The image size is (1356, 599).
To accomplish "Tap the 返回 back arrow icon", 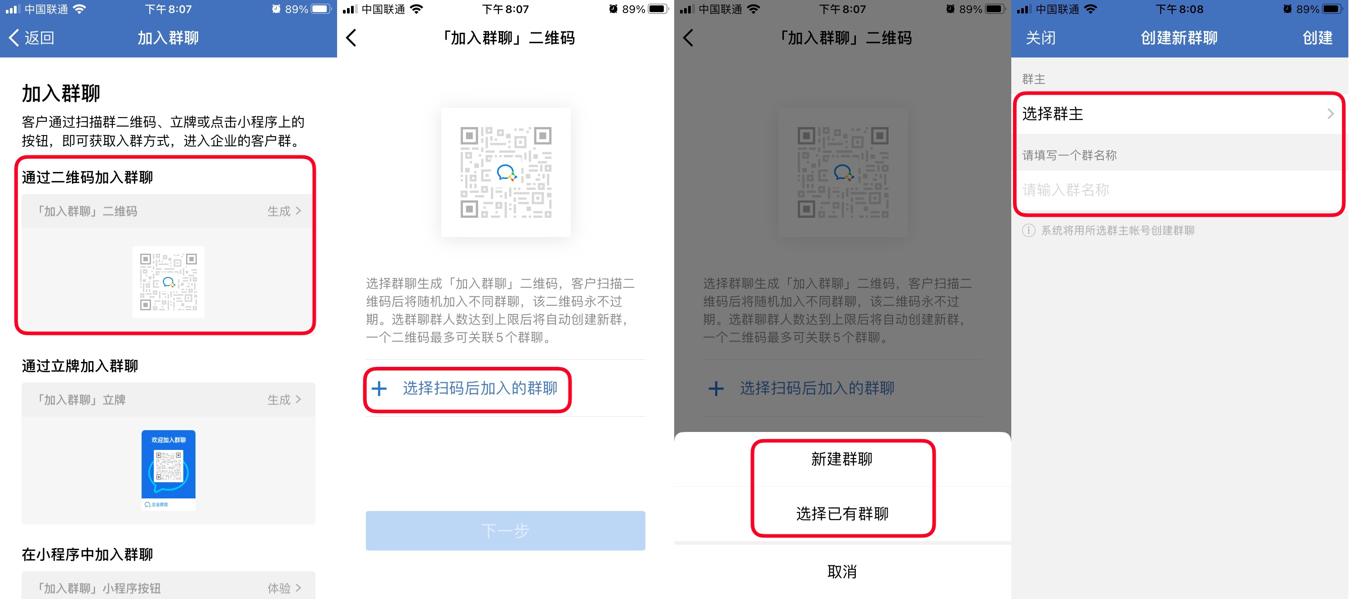I will 14,38.
